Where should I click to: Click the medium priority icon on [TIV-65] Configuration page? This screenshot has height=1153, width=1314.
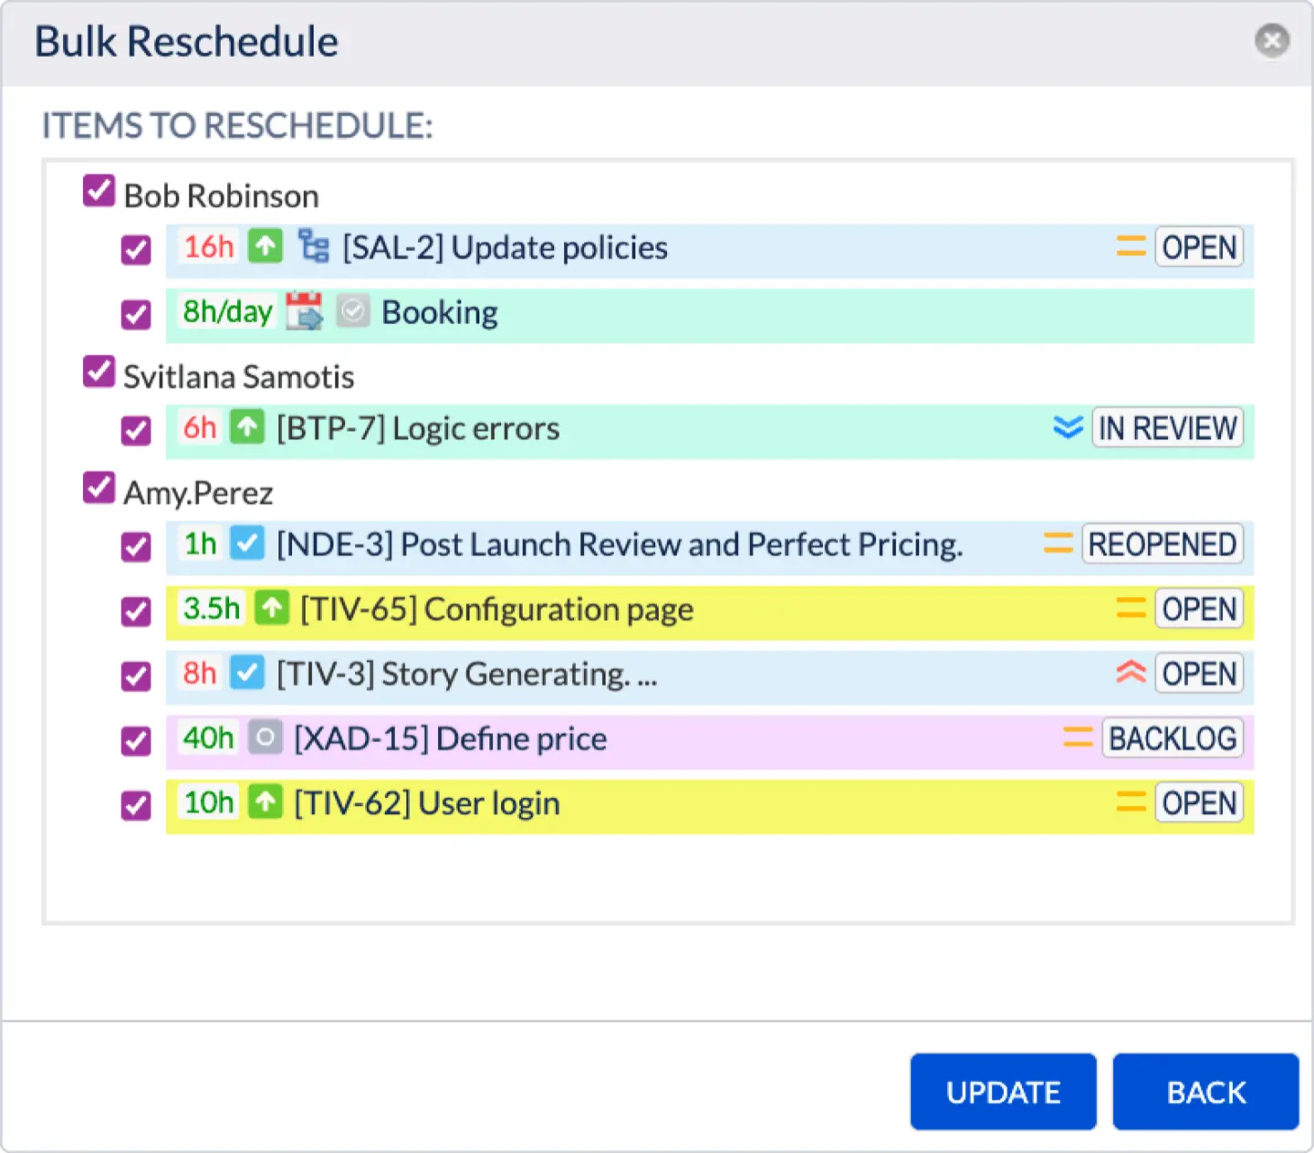tap(1131, 609)
